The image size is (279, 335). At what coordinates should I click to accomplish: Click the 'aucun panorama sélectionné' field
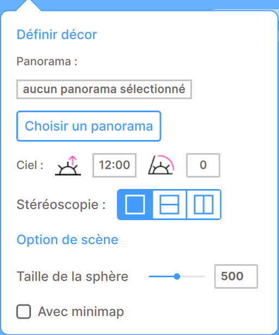coord(104,89)
